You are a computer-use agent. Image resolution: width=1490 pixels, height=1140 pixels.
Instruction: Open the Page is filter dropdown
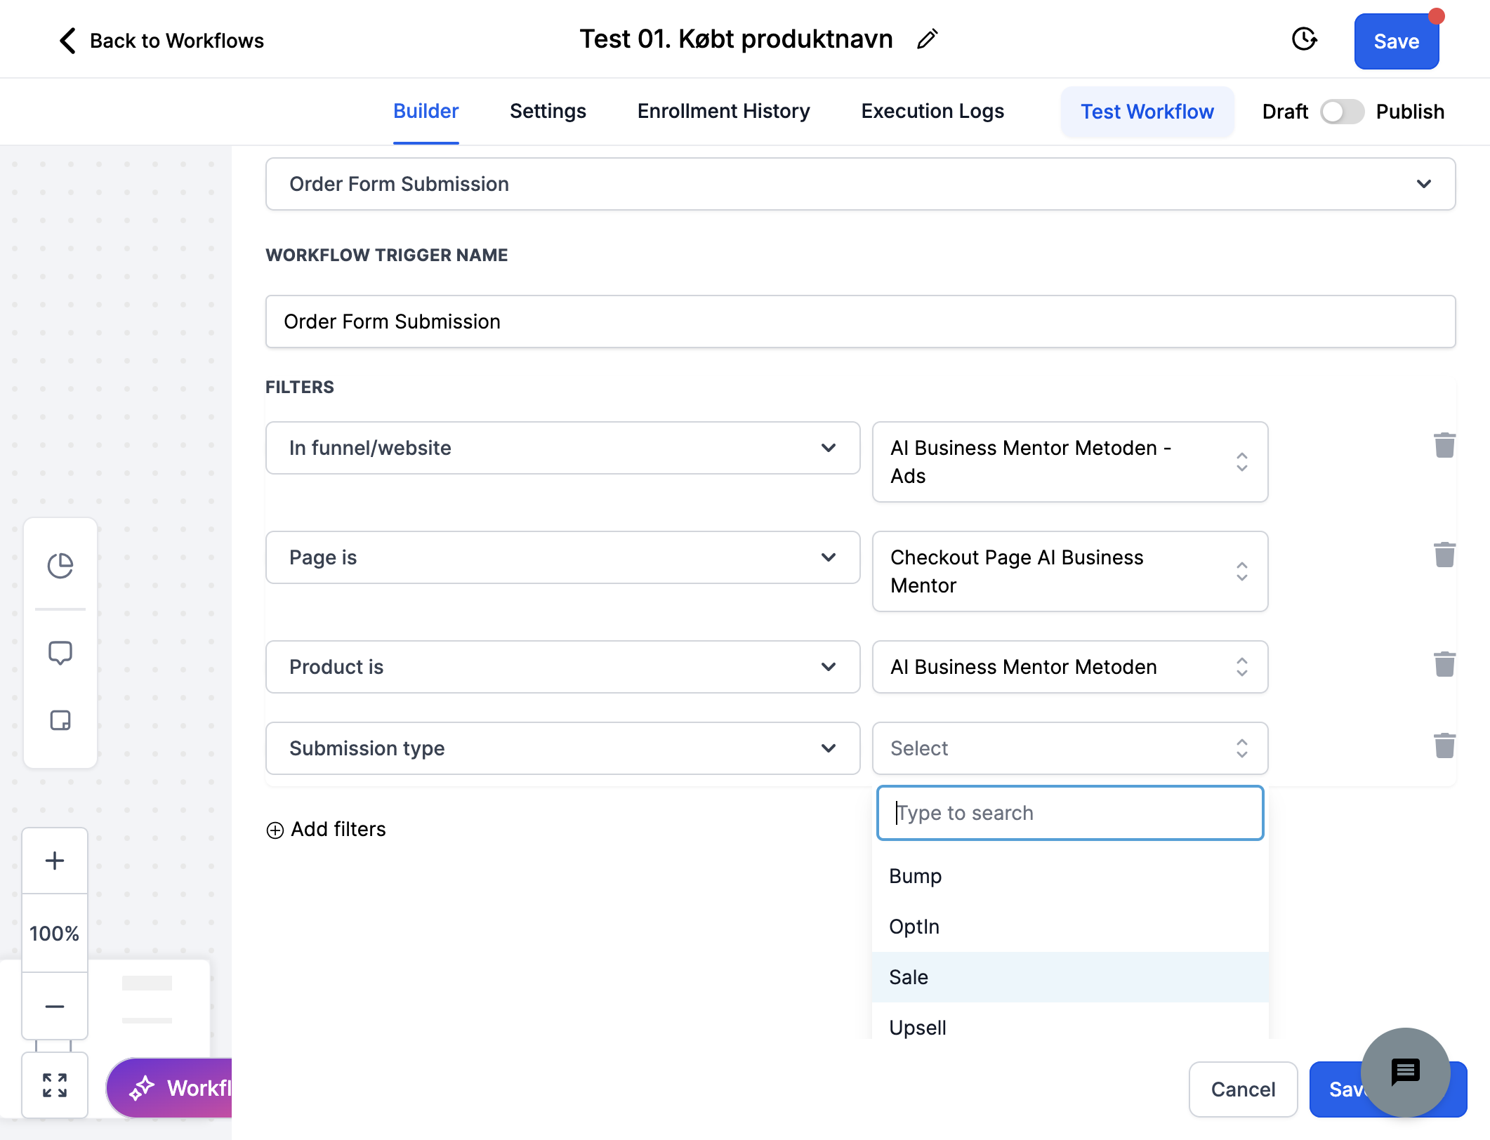coord(562,557)
